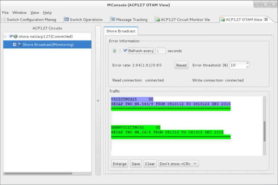Open the Help menu
Image resolution: width=278 pixels, height=185 pixels.
coord(47,13)
